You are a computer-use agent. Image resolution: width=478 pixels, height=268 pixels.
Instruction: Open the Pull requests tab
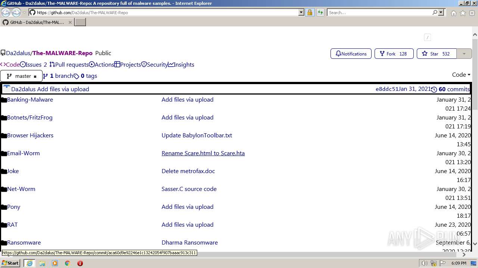pos(69,65)
